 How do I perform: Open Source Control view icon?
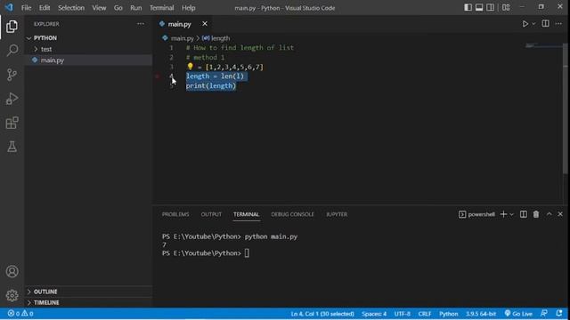pos(12,75)
